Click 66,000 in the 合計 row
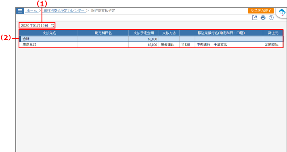Viewport: 287px width, 152px height. click(x=153, y=39)
